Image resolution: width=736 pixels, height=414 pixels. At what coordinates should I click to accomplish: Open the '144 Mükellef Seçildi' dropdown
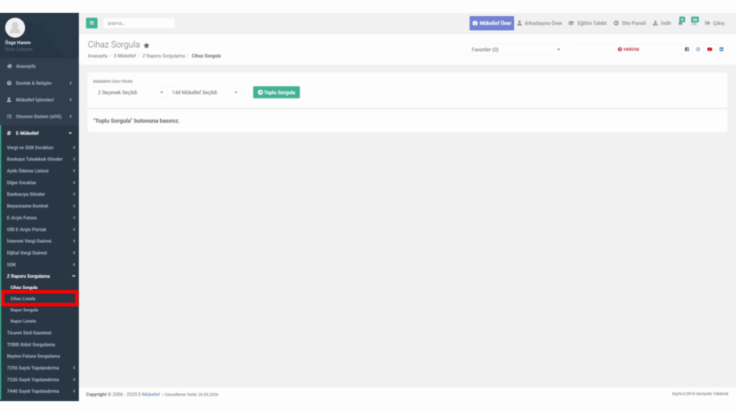point(205,93)
